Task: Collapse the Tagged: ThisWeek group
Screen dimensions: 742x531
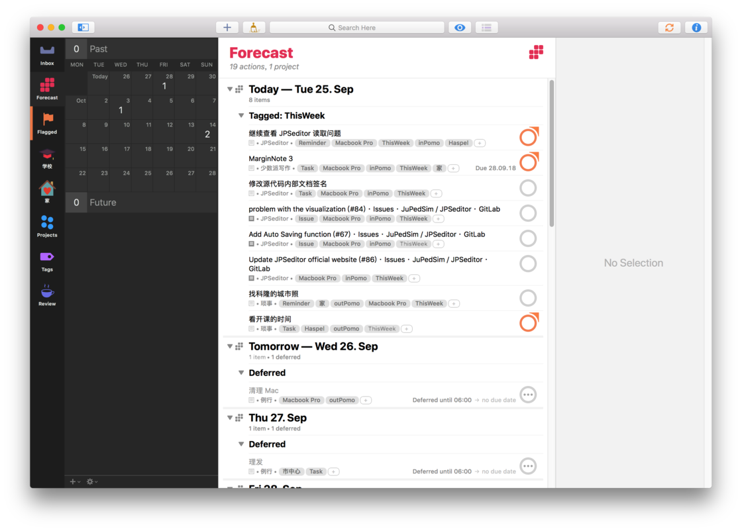Action: pos(242,115)
